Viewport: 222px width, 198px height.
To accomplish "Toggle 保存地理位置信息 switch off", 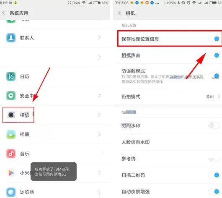I will click(x=214, y=39).
